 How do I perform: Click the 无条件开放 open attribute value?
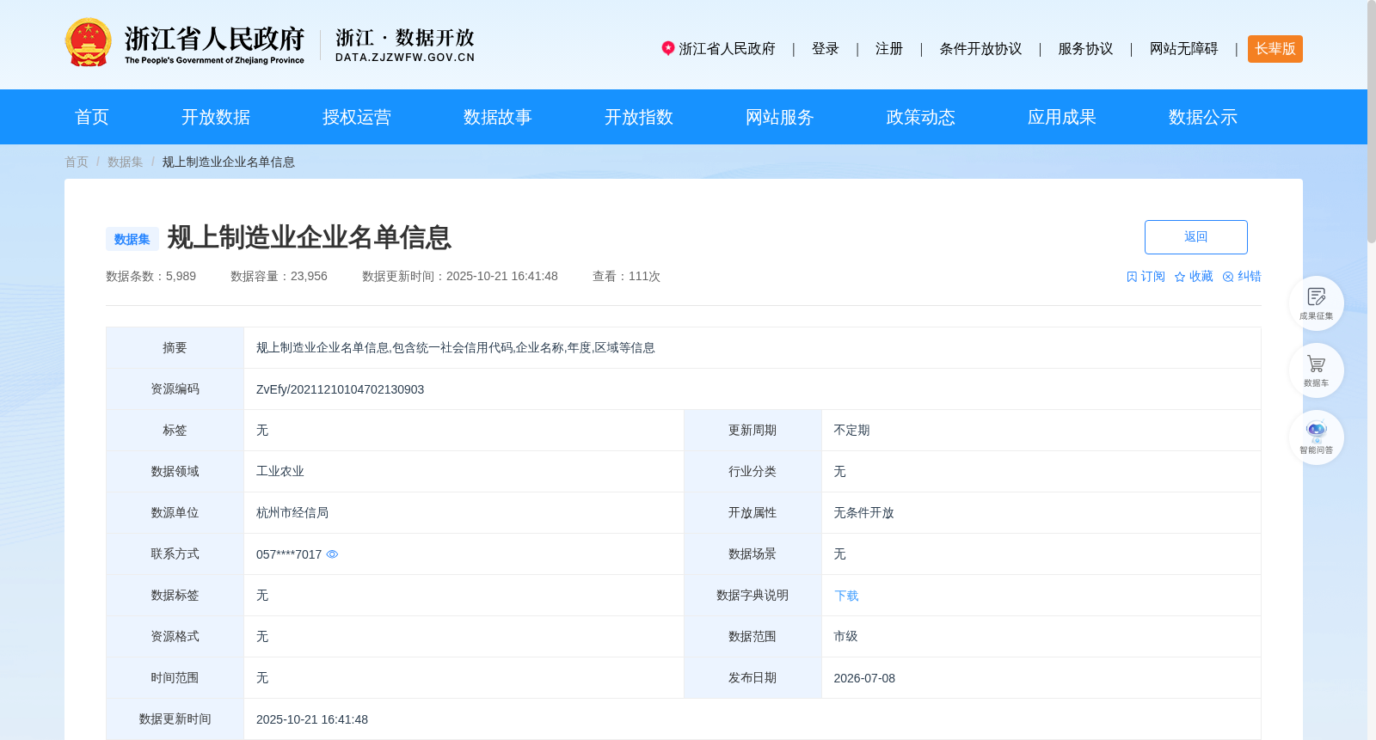(x=863, y=513)
